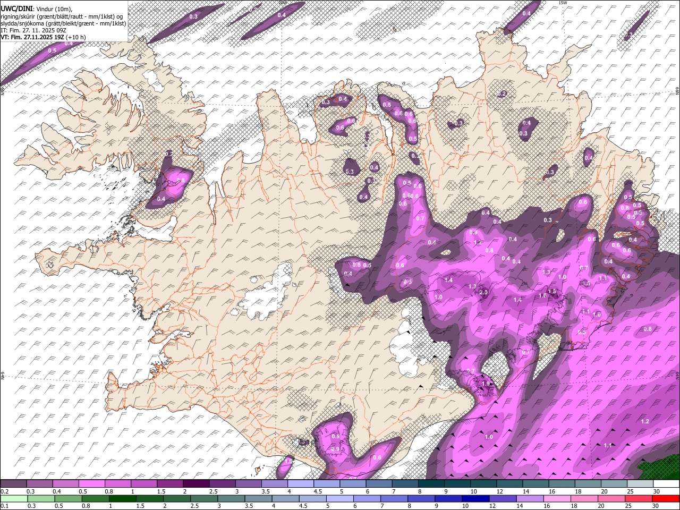Screen dimensions: 680x510
Task: Pick the purple 12 swatch in the bottom legend row
Action: point(503,499)
